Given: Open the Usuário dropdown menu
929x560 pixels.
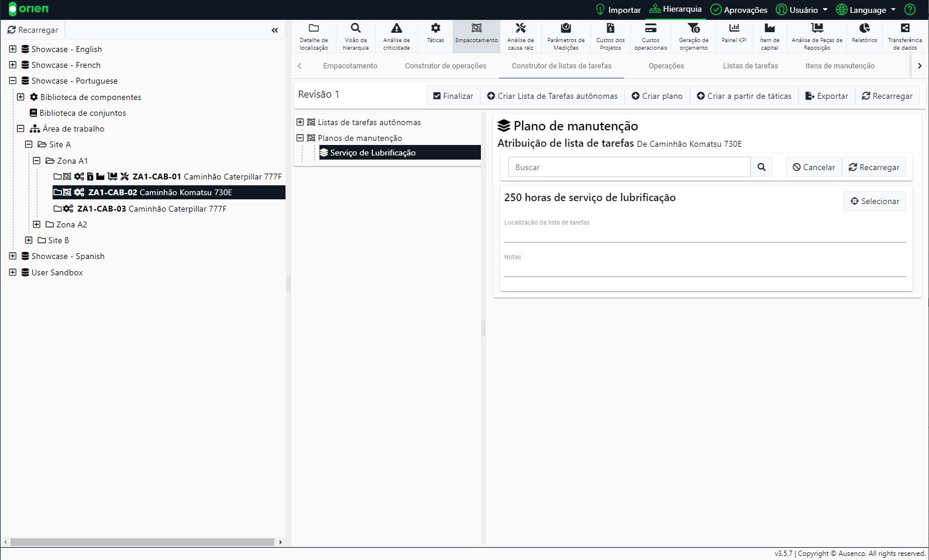Looking at the screenshot, I should (801, 10).
